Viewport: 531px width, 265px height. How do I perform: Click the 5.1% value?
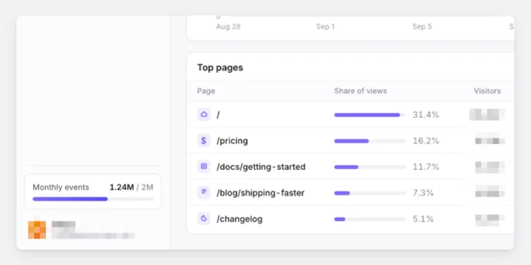pos(423,219)
